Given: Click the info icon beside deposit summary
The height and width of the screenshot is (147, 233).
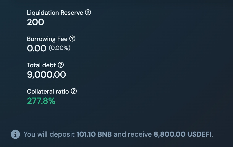Looking at the screenshot, I should 15,134.
